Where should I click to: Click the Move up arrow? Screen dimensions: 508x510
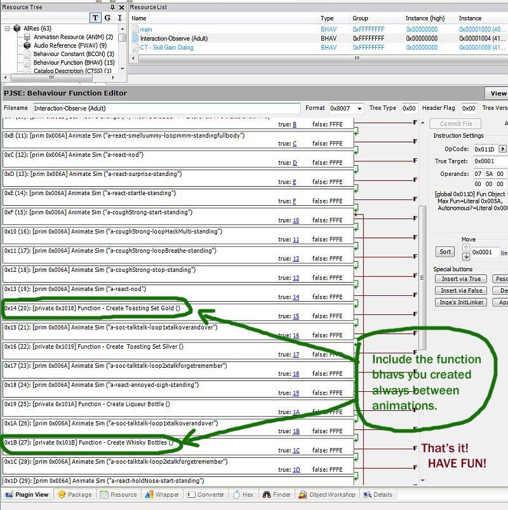(x=466, y=248)
